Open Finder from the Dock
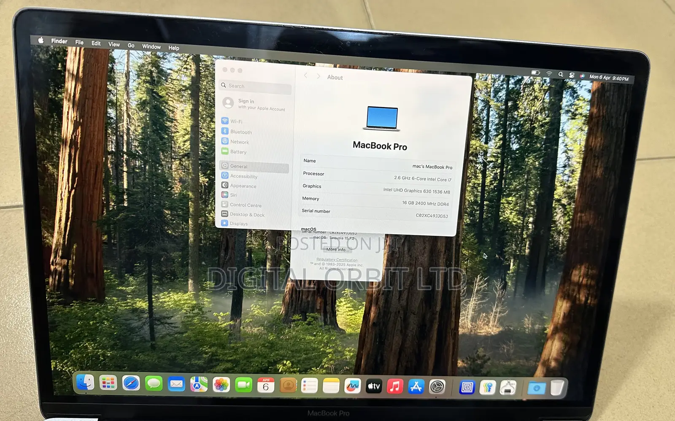Viewport: 675px width, 421px height. pyautogui.click(x=86, y=382)
